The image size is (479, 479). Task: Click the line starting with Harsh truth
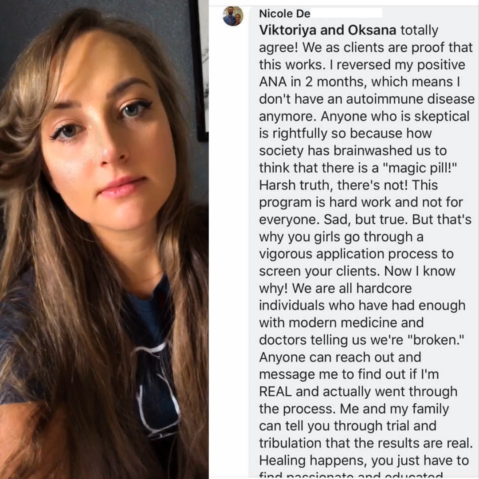[348, 185]
